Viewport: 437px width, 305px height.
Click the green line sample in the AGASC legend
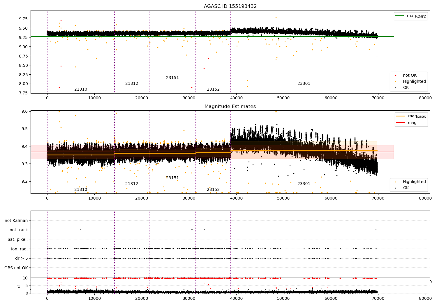[400, 16]
